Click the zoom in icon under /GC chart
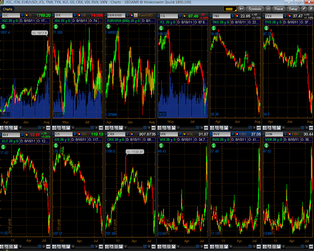Screen dimensions: 314x251 6,128
